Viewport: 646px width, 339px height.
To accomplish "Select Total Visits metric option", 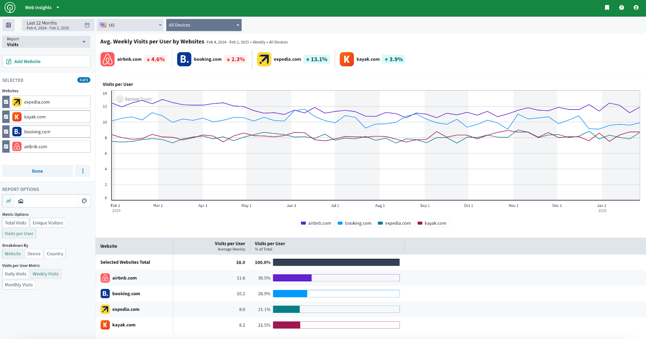I will tap(15, 223).
